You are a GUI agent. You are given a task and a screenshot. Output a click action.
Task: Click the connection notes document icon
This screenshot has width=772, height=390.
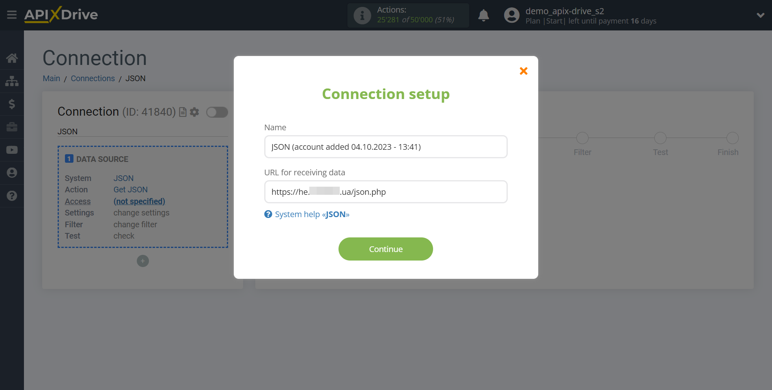pos(183,112)
